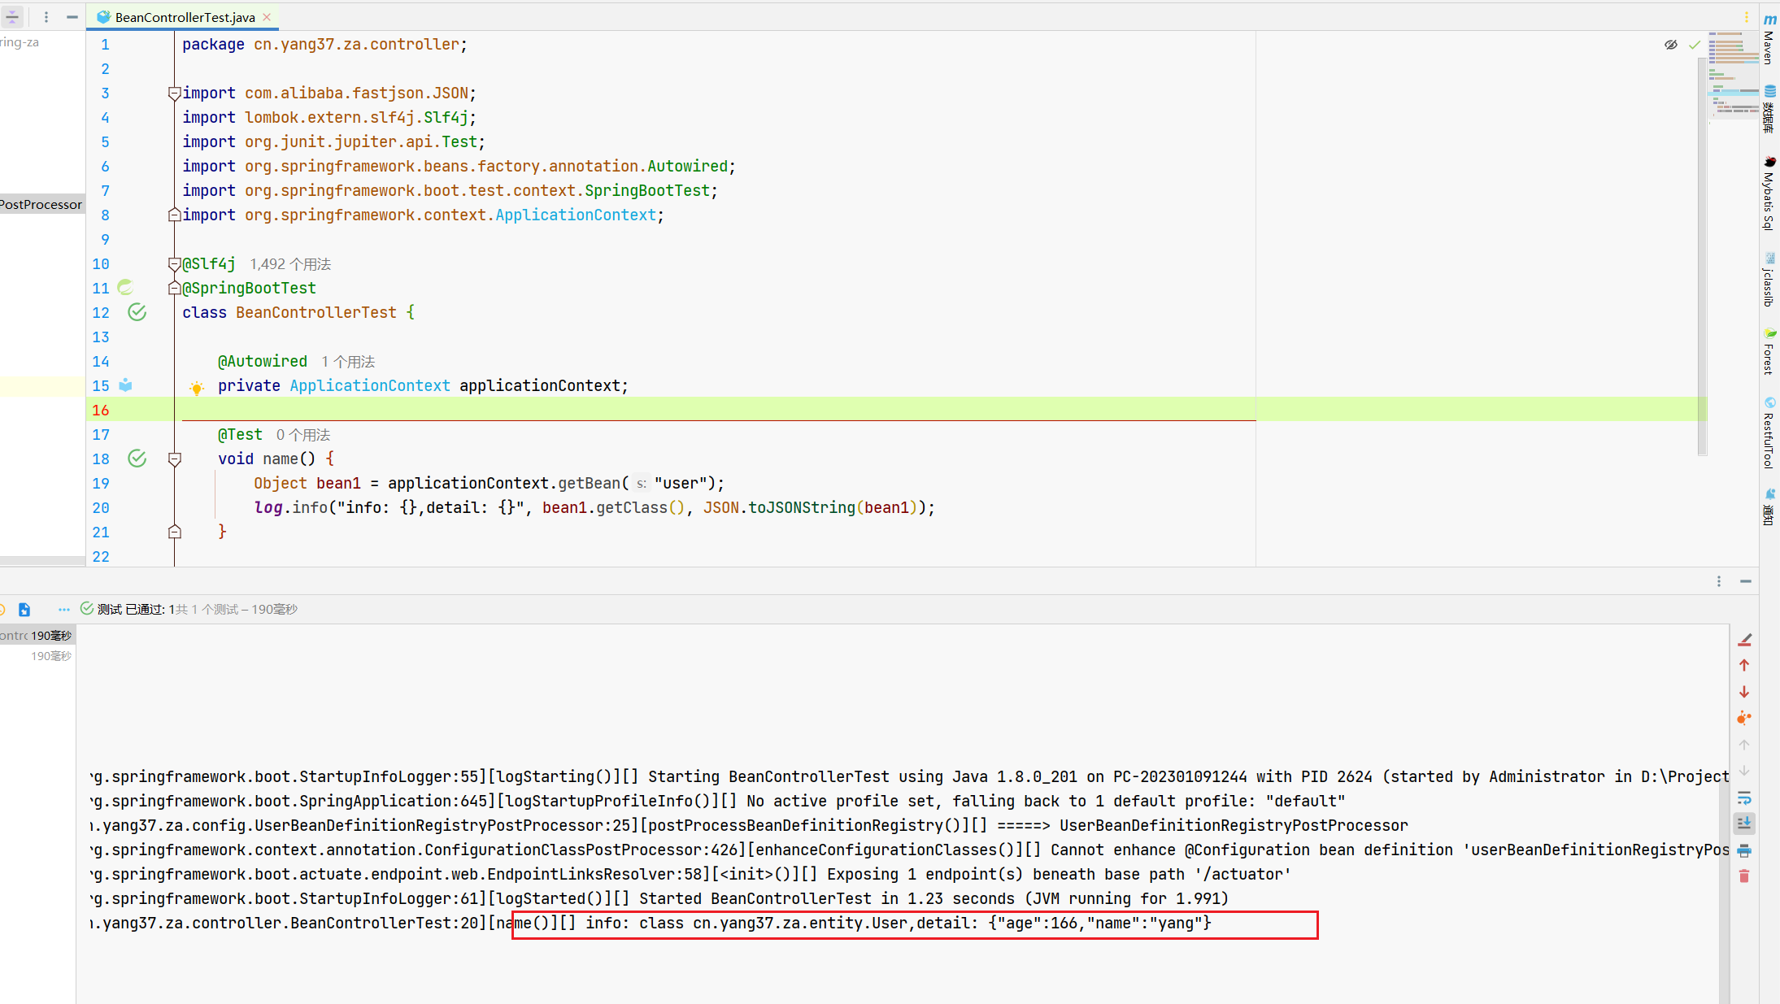Image resolution: width=1780 pixels, height=1004 pixels.
Task: Open the 数据库 database tool window
Action: [1769, 109]
